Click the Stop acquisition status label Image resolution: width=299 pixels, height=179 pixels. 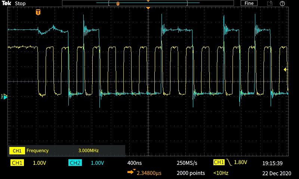point(20,3)
